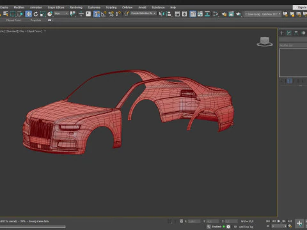Open the Rendering menu

click(x=76, y=8)
